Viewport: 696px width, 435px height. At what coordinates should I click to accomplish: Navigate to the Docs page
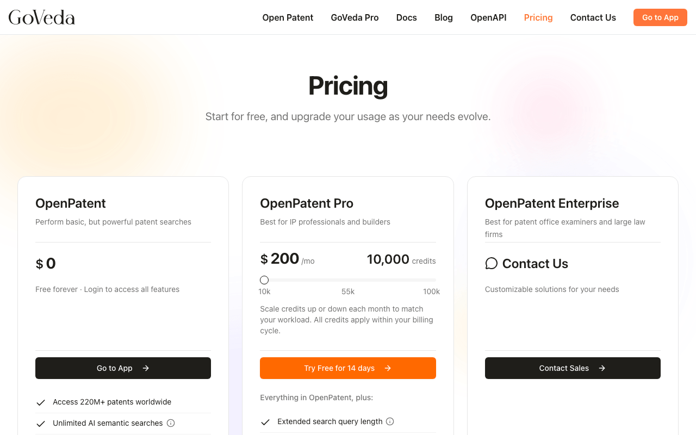pos(406,17)
